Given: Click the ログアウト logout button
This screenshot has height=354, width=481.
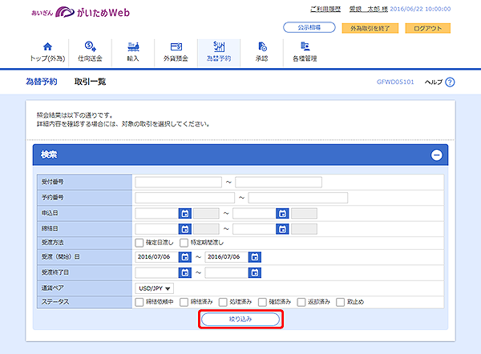Looking at the screenshot, I should click(x=427, y=28).
